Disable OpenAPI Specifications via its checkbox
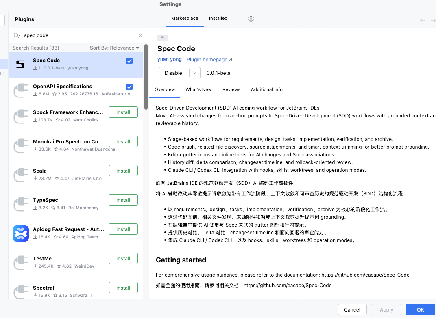This screenshot has height=318, width=436. [129, 87]
